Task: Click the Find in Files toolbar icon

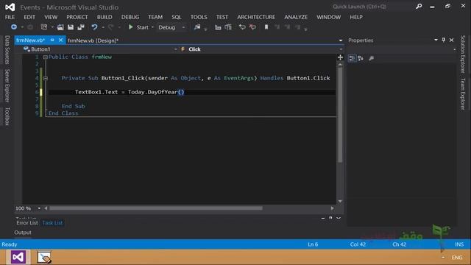Action: pos(197,27)
